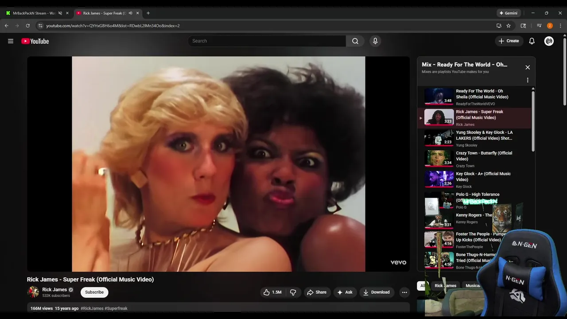The image size is (567, 319).
Task: Click the Ask button
Action: [x=345, y=292]
